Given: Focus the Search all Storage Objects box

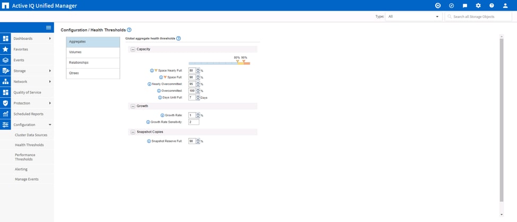Looking at the screenshot, I should pos(478,16).
